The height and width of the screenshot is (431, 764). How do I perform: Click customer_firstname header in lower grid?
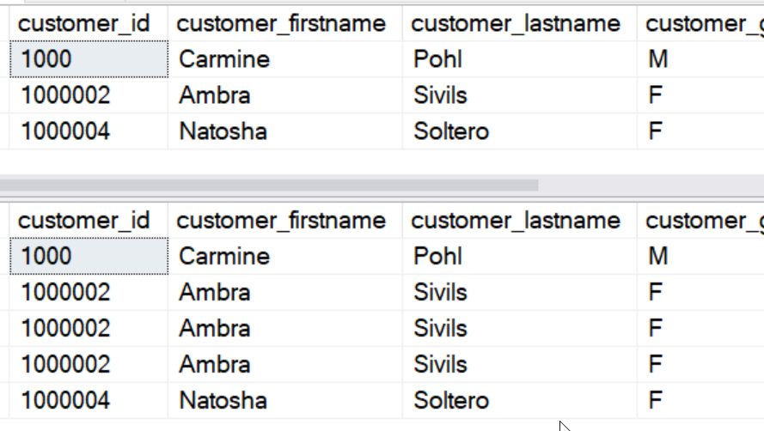pyautogui.click(x=281, y=221)
